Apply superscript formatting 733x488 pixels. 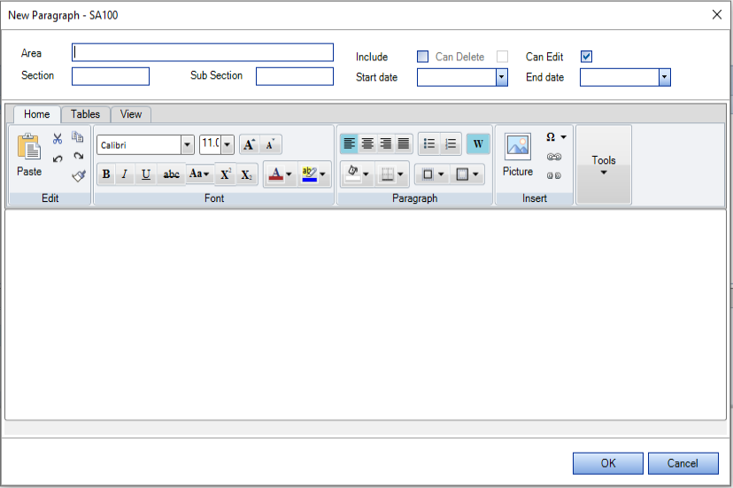pyautogui.click(x=226, y=174)
